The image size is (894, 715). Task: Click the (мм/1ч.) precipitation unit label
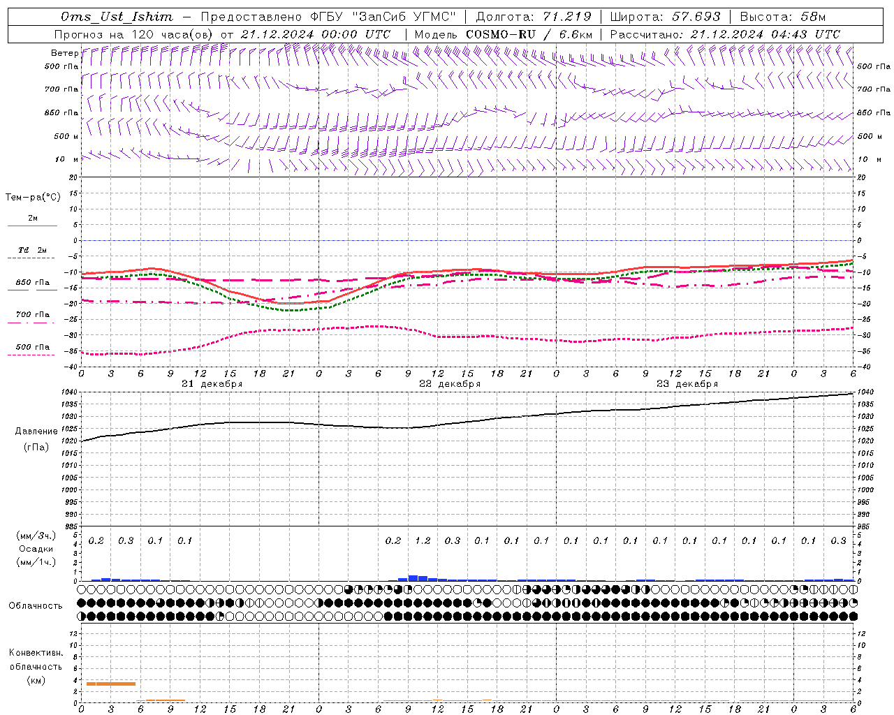(36, 562)
